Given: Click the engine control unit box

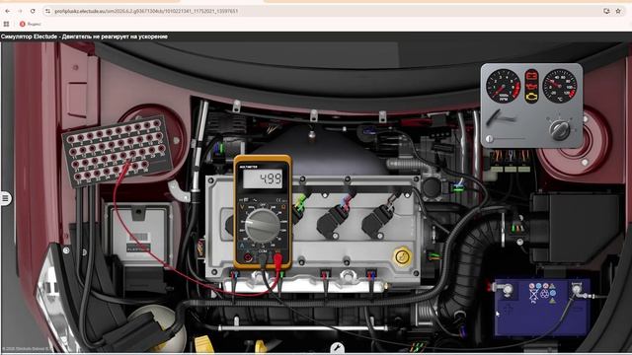Looking at the screenshot, I should click(138, 235).
